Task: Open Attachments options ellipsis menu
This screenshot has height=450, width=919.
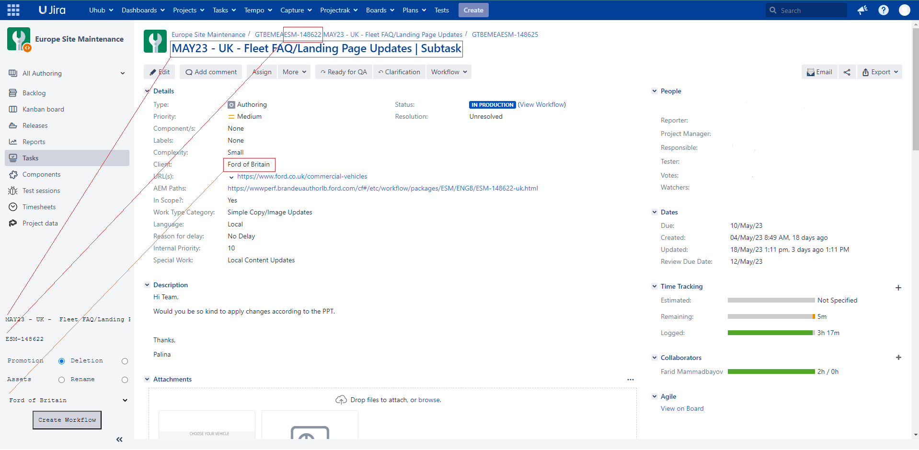Action: [x=631, y=380]
